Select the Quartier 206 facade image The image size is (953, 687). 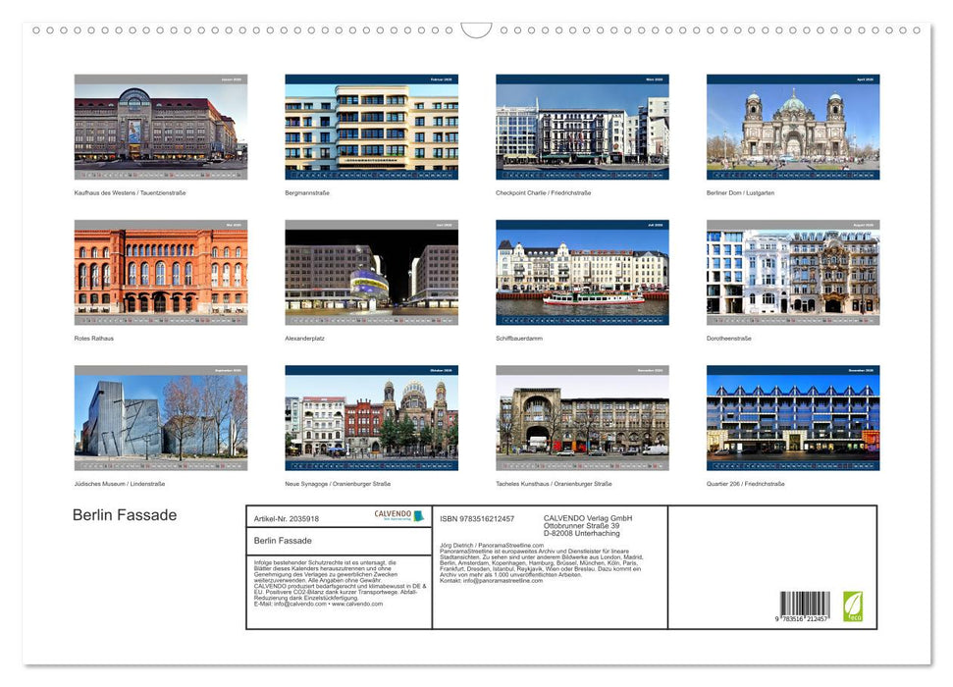click(791, 418)
